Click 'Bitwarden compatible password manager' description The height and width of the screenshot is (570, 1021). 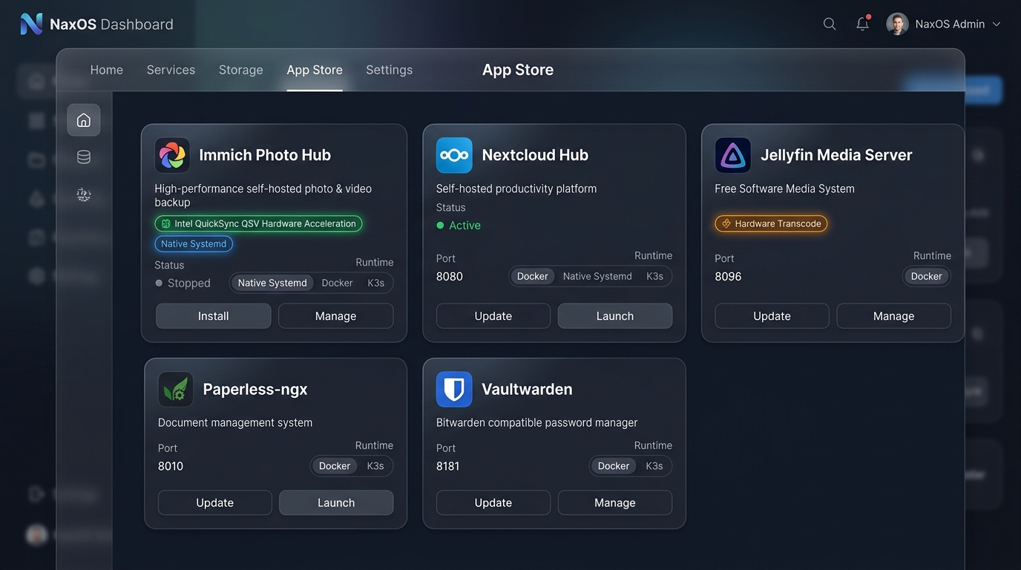[x=537, y=422]
